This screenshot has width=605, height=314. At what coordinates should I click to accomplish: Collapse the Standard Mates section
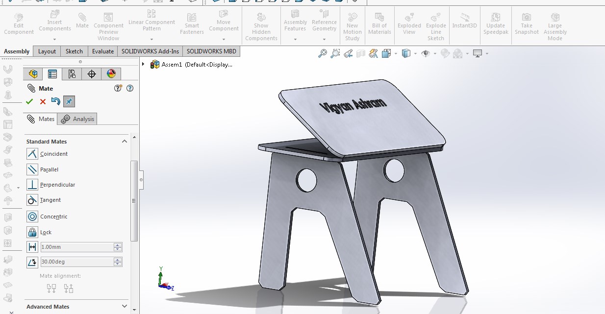point(125,141)
